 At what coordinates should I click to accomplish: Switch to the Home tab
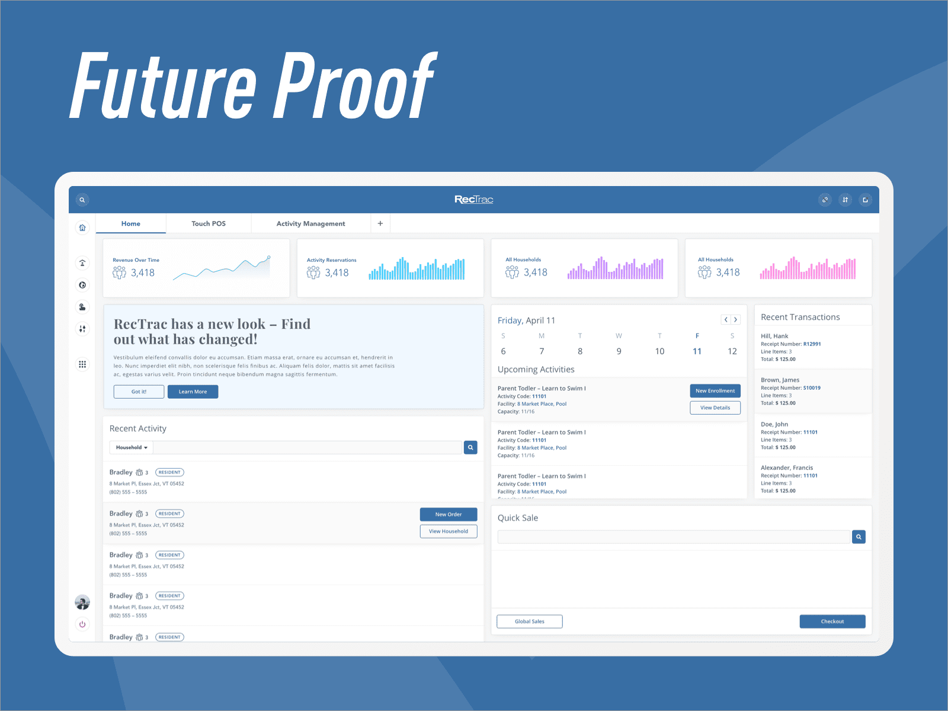(x=131, y=223)
